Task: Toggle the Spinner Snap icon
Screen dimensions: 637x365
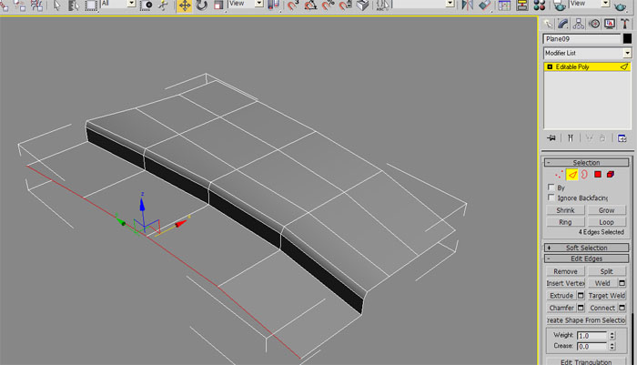Action: point(345,5)
